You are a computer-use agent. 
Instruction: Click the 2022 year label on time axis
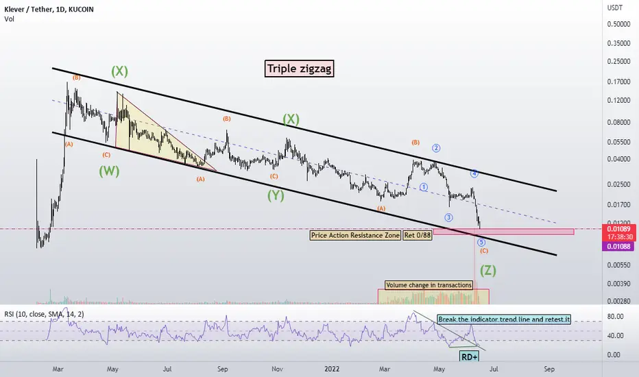point(332,369)
